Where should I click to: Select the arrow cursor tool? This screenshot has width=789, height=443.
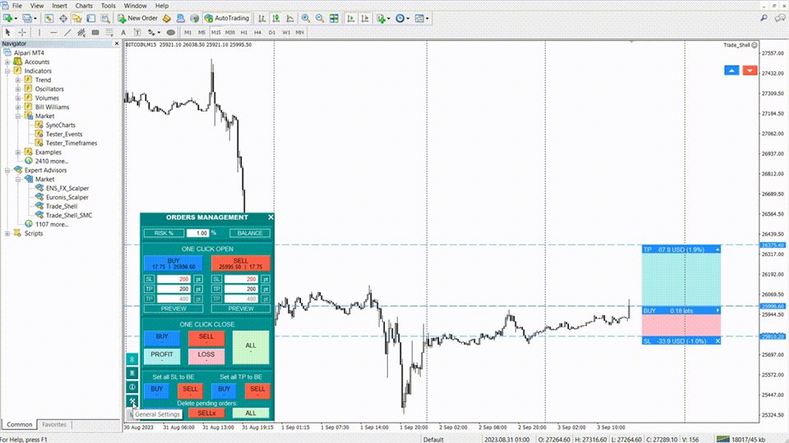pos(7,32)
